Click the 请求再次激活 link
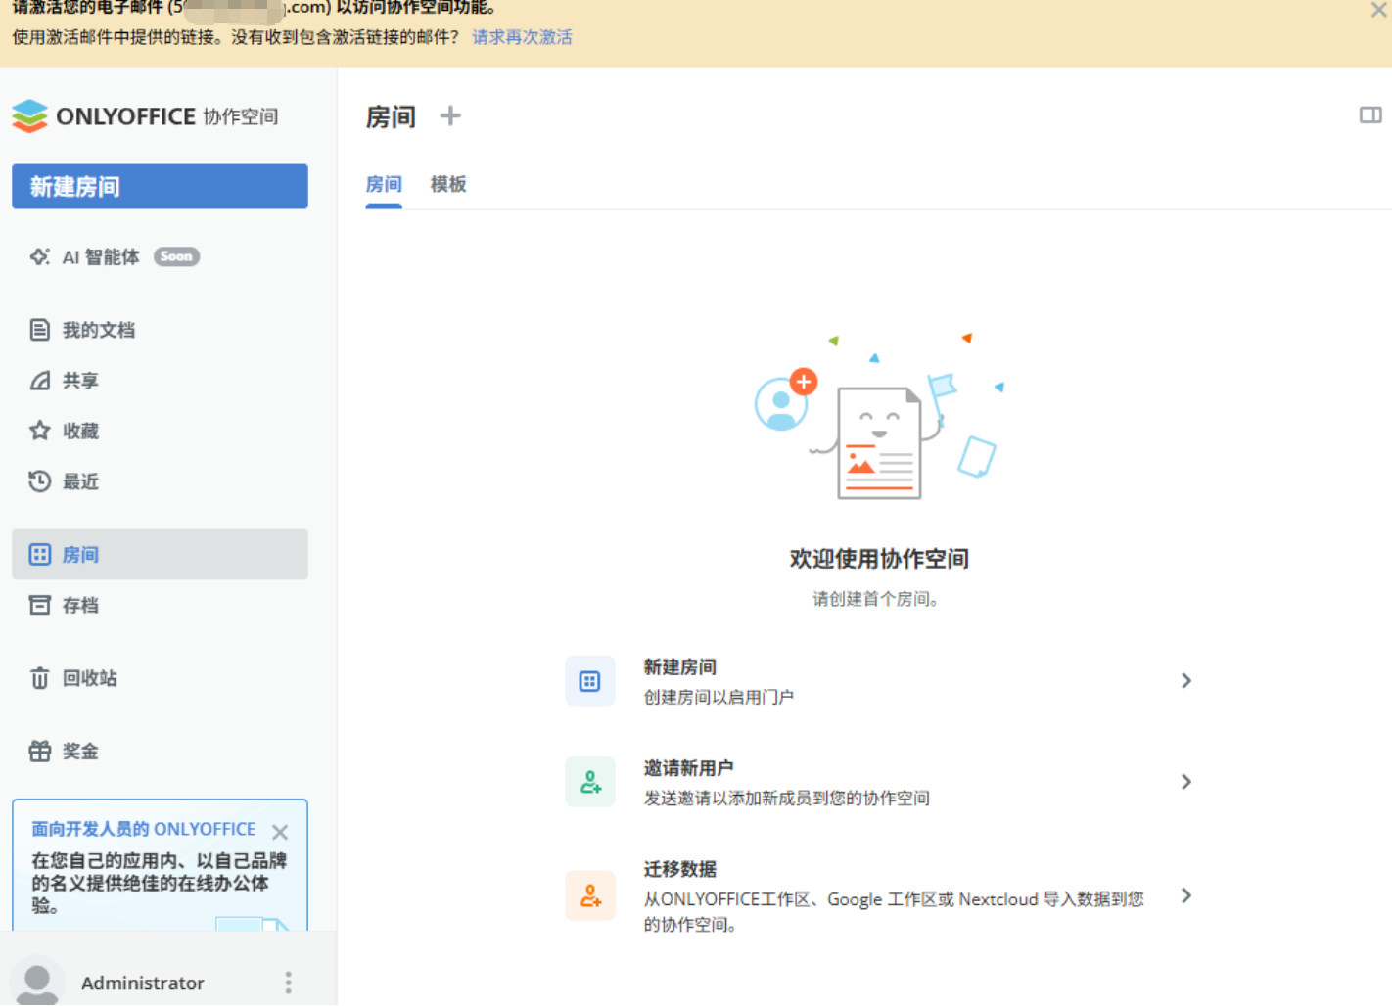 tap(522, 37)
